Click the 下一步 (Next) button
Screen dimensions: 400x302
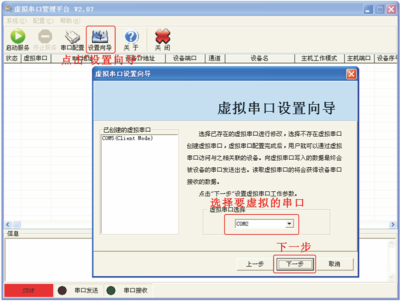pyautogui.click(x=294, y=263)
